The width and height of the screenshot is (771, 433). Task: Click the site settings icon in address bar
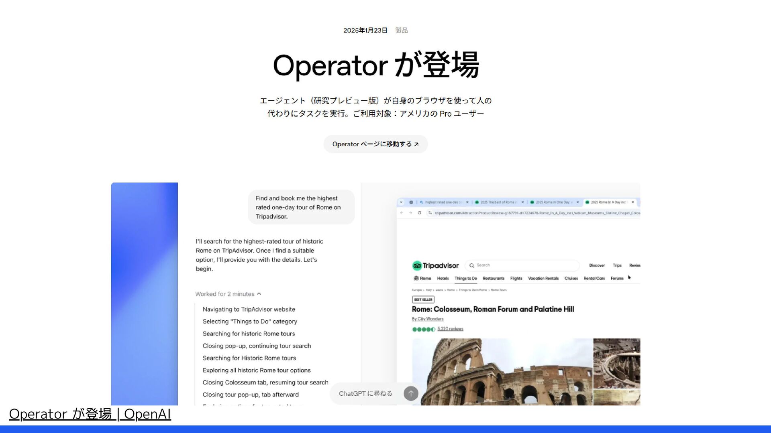(430, 213)
